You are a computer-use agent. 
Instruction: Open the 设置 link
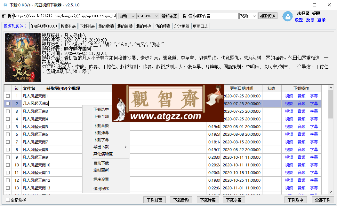(299, 20)
